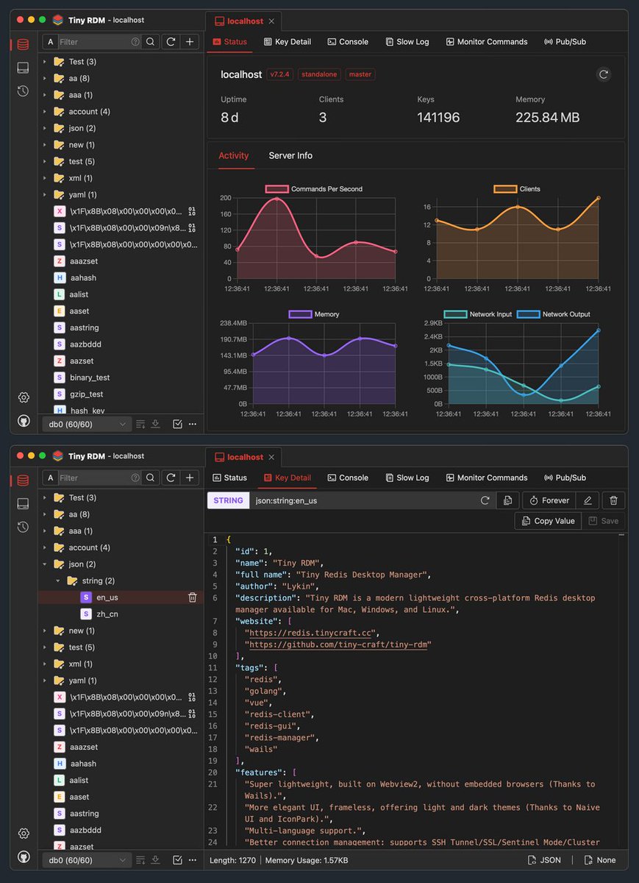Switch to the Server Info tab
This screenshot has height=883, width=639.
[290, 155]
